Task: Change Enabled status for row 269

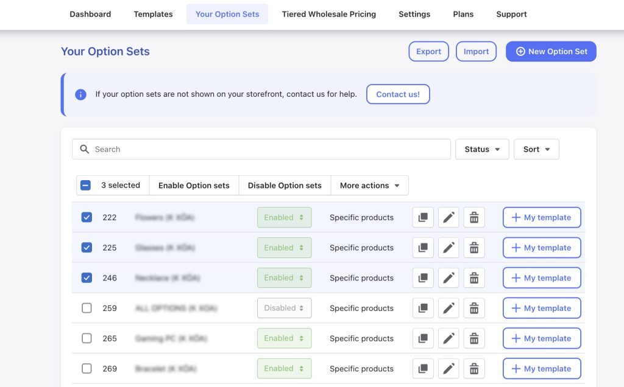Action: (x=284, y=368)
